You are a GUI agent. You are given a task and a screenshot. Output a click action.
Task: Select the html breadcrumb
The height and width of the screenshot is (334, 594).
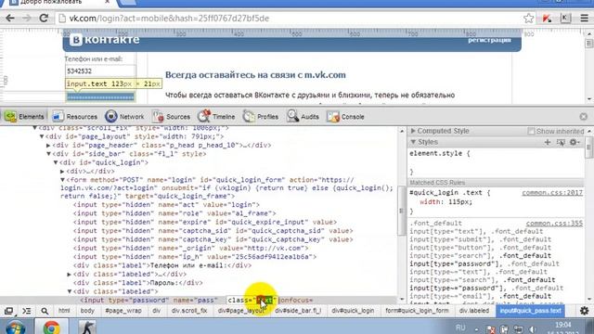tap(64, 311)
